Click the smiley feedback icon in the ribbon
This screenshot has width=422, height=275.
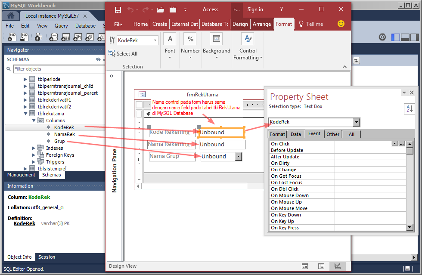(x=341, y=24)
